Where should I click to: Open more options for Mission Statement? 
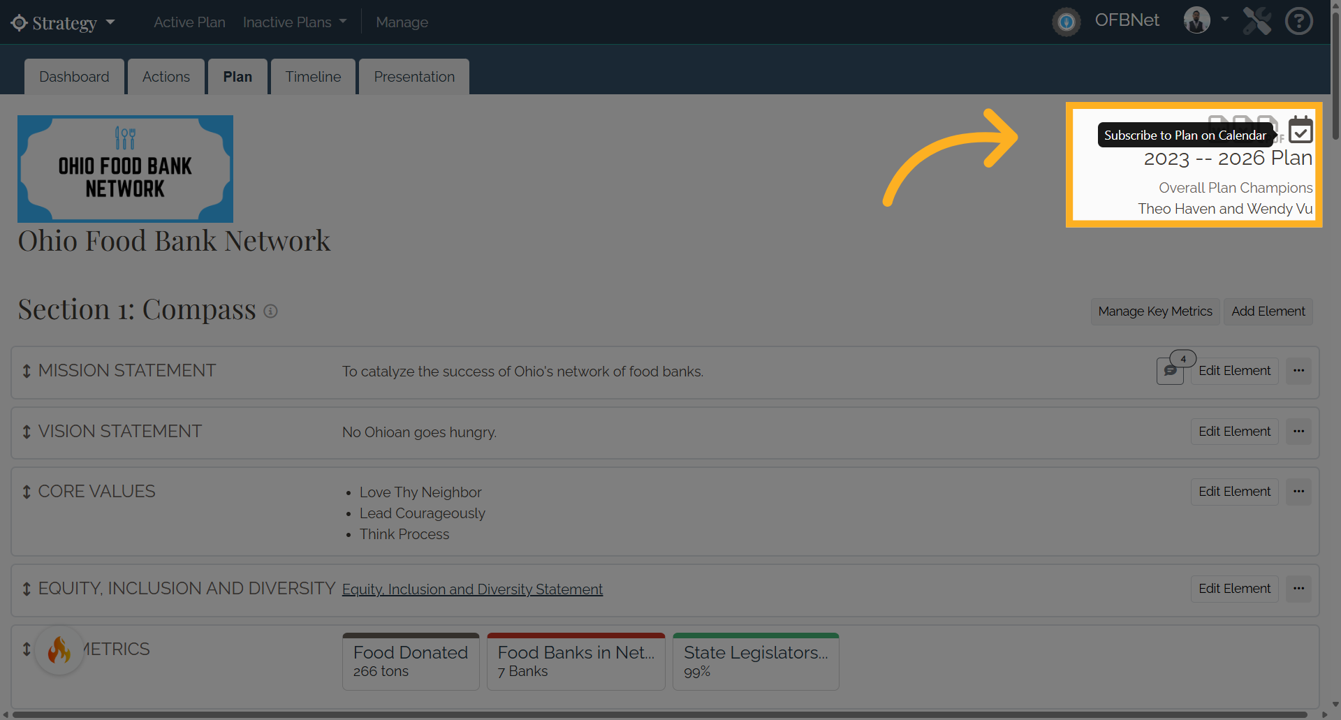[x=1298, y=371]
